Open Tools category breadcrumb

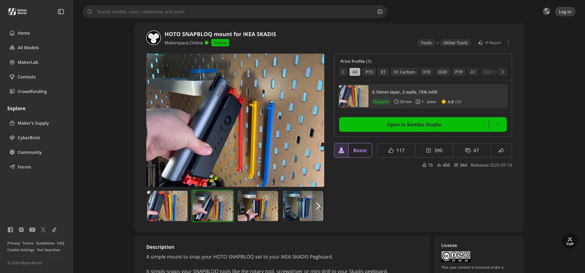click(426, 43)
